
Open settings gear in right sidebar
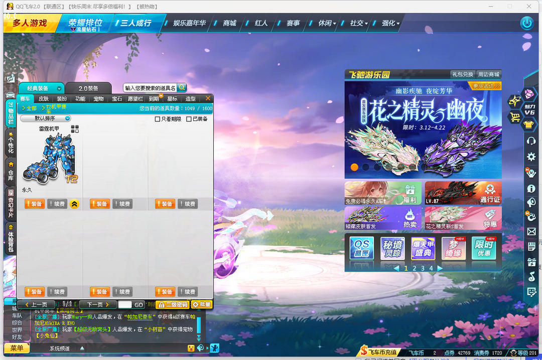[x=531, y=157]
